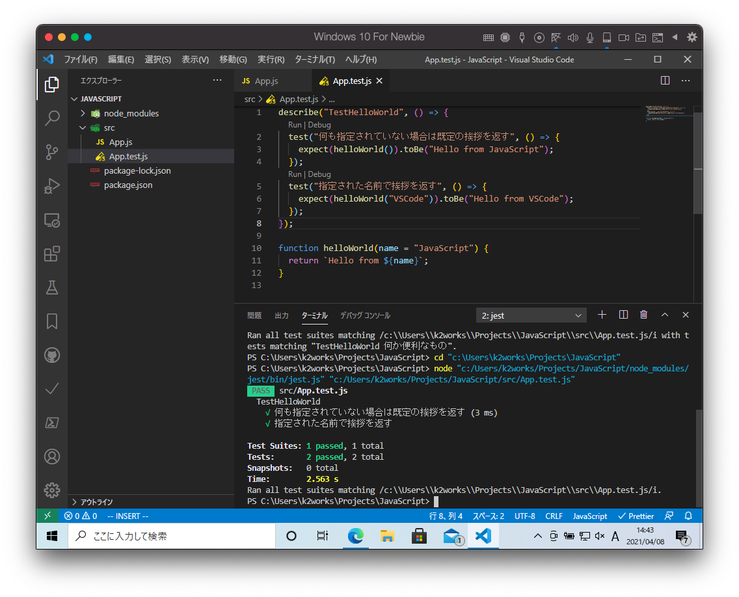Split the editor to the right

(x=665, y=81)
